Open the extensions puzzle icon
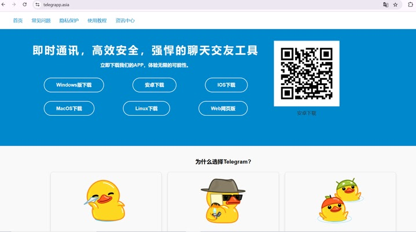 point(410,5)
